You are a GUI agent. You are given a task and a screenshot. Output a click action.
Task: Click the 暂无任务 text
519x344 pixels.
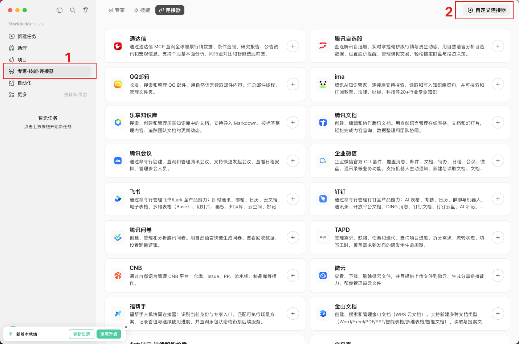click(x=48, y=118)
